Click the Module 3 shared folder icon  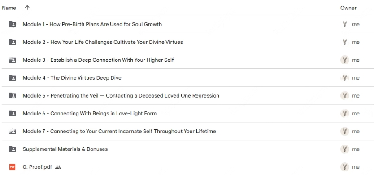tap(12, 60)
